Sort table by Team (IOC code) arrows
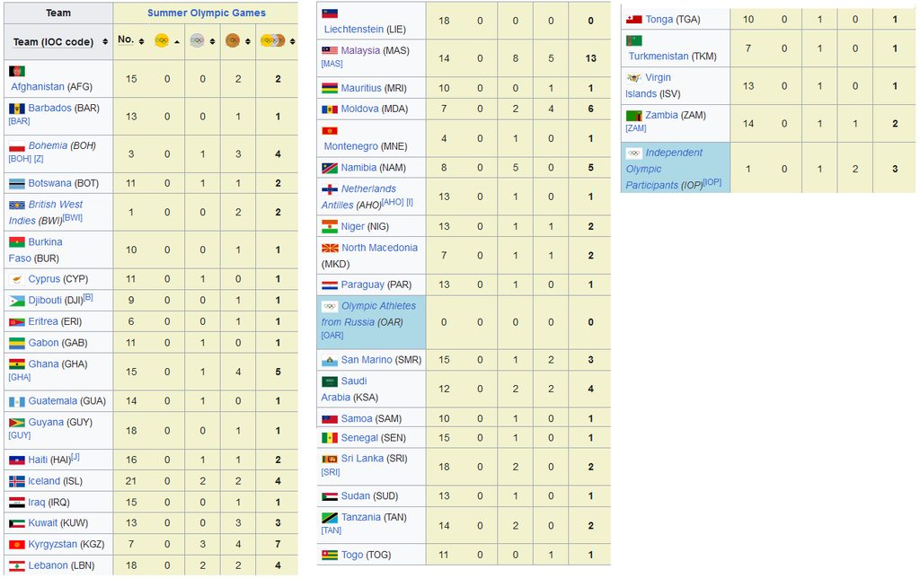The image size is (920, 578). pos(105,41)
